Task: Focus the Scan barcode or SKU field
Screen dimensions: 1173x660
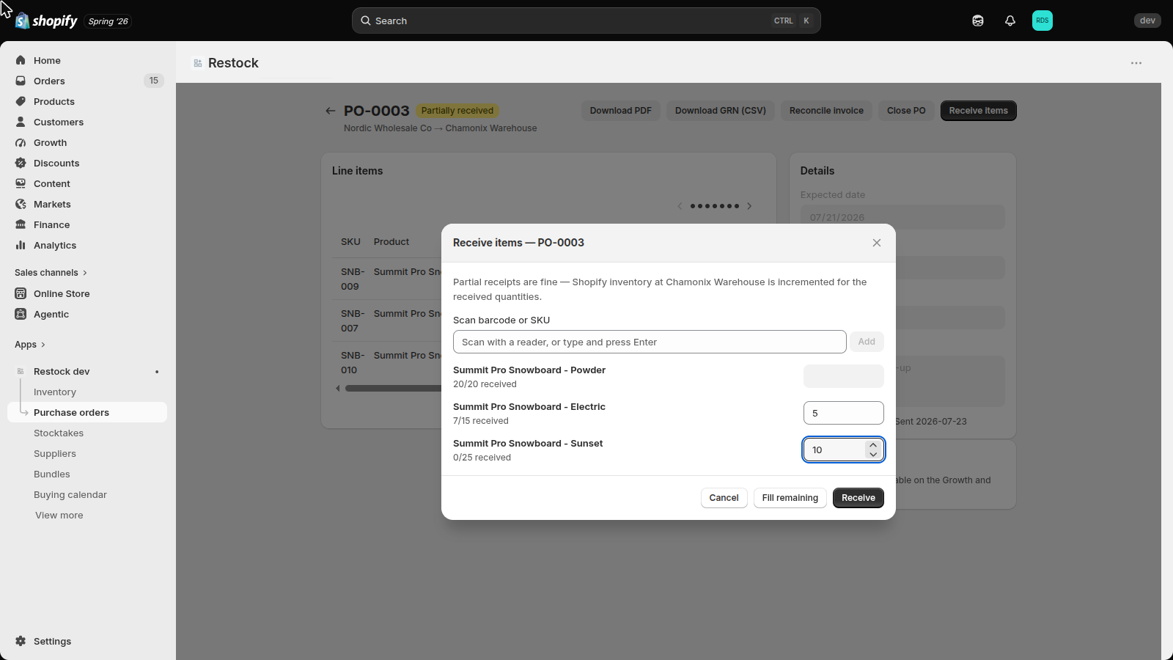Action: (x=650, y=342)
